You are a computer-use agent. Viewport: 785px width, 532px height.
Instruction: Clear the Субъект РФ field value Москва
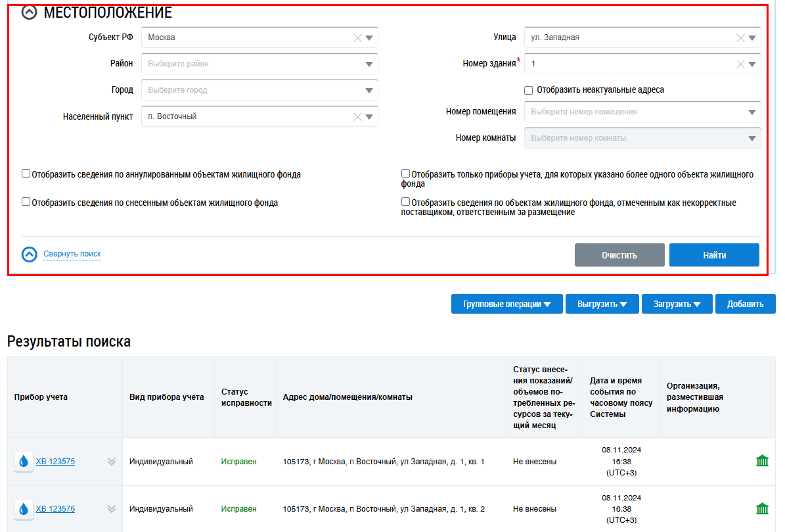[357, 38]
